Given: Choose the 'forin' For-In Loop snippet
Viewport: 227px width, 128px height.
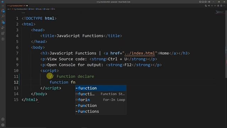Looking at the screenshot, I should [x=101, y=100].
